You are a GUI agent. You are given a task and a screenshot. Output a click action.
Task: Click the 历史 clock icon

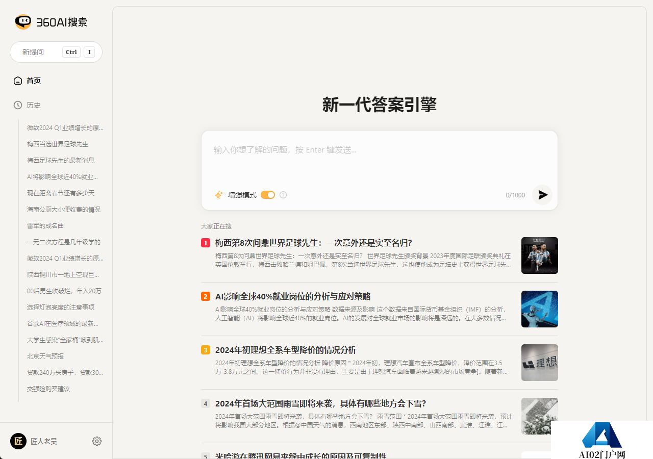pyautogui.click(x=18, y=105)
